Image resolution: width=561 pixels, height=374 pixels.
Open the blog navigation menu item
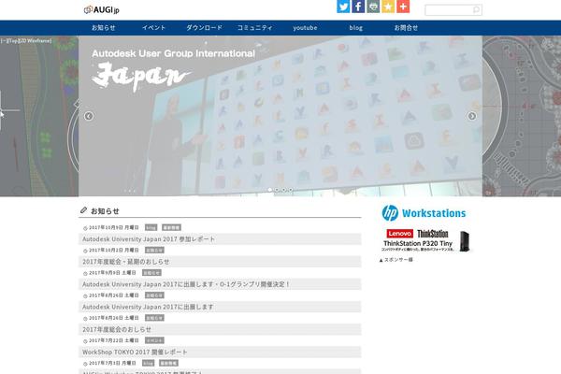click(356, 27)
